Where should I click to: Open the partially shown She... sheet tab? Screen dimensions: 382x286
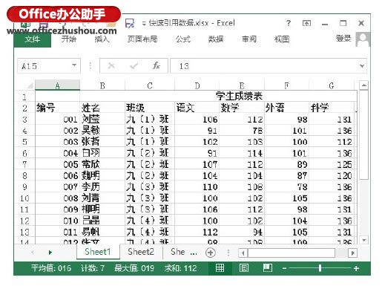pos(183,252)
